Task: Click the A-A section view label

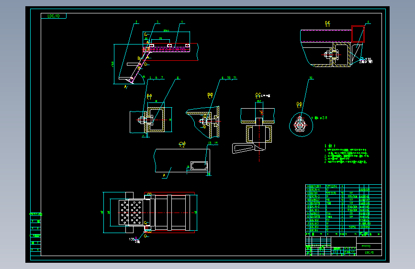Action: click(x=149, y=97)
